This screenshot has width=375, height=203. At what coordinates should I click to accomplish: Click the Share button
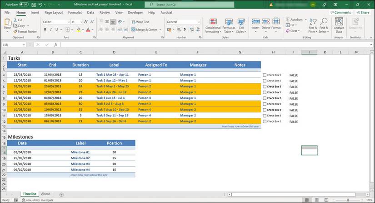pos(363,13)
